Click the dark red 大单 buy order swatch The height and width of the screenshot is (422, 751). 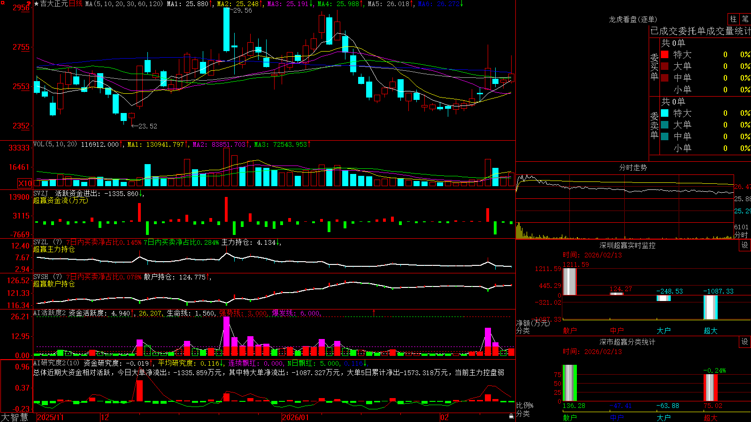click(665, 66)
